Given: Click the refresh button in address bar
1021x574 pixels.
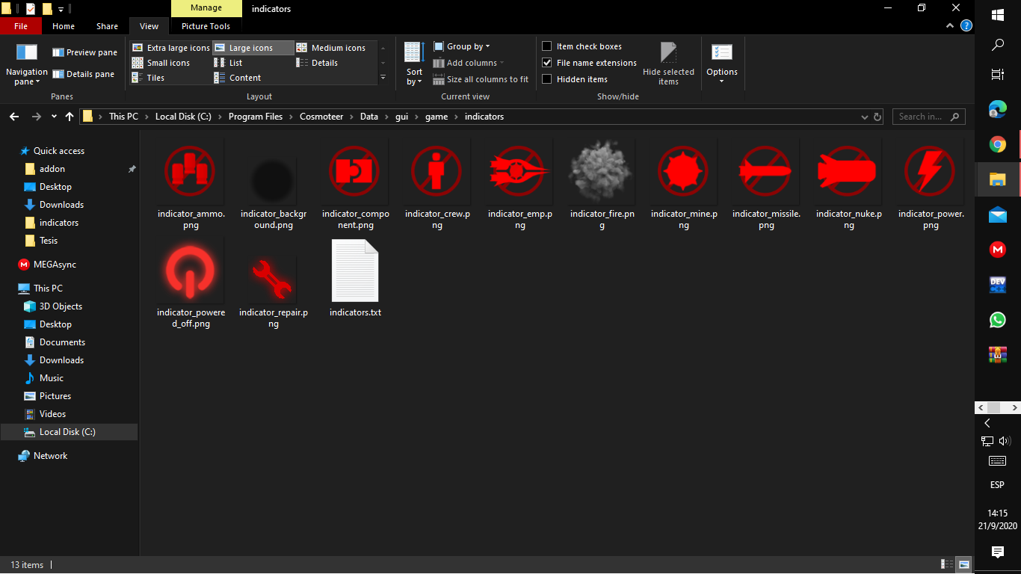Looking at the screenshot, I should [x=877, y=117].
